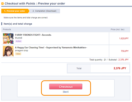The image size is (132, 102).
Task: Open StudioS circle name
Action: (19, 38)
